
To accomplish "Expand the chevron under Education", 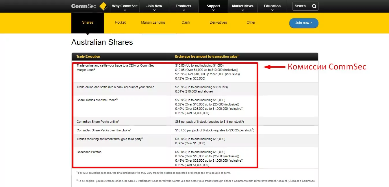I will [x=272, y=10].
